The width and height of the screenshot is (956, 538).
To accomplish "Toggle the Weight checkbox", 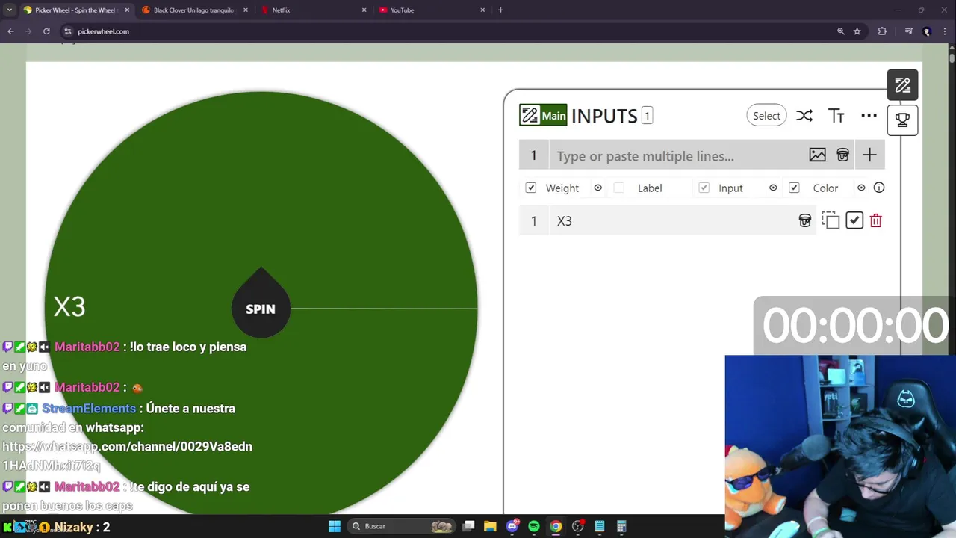I will tap(530, 188).
